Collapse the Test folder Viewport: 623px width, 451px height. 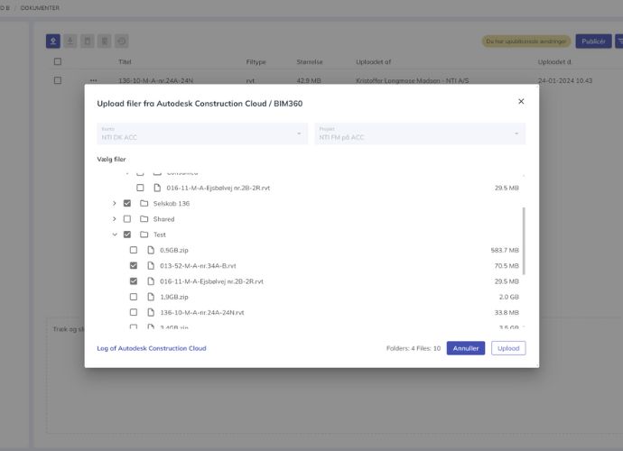(x=114, y=235)
